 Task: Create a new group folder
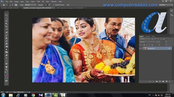163,81
